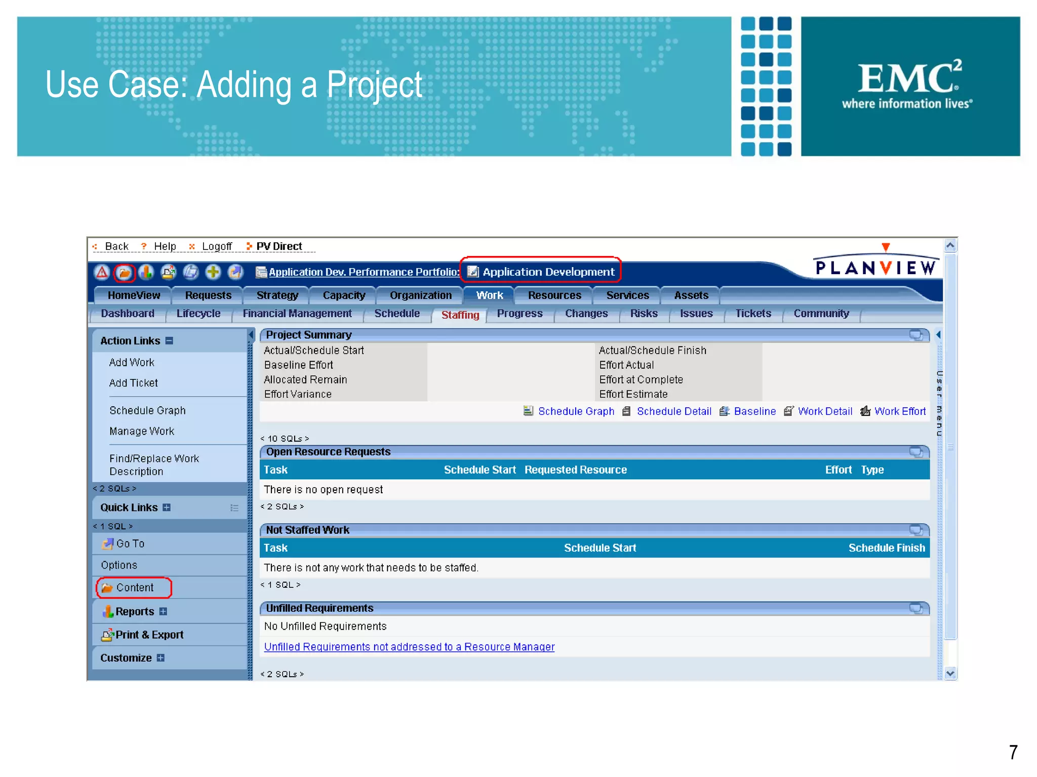Expand the Customize section
The image size is (1037, 777).
coord(161,658)
